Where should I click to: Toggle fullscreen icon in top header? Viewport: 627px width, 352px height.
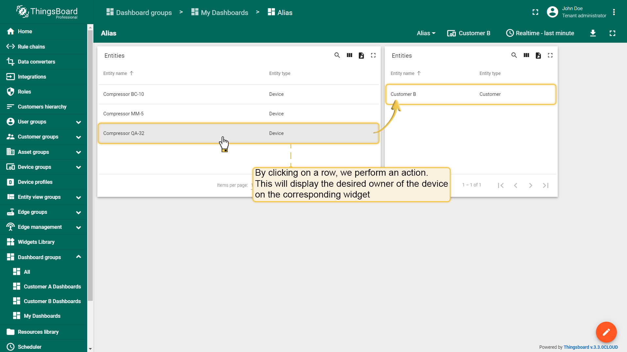coord(535,12)
